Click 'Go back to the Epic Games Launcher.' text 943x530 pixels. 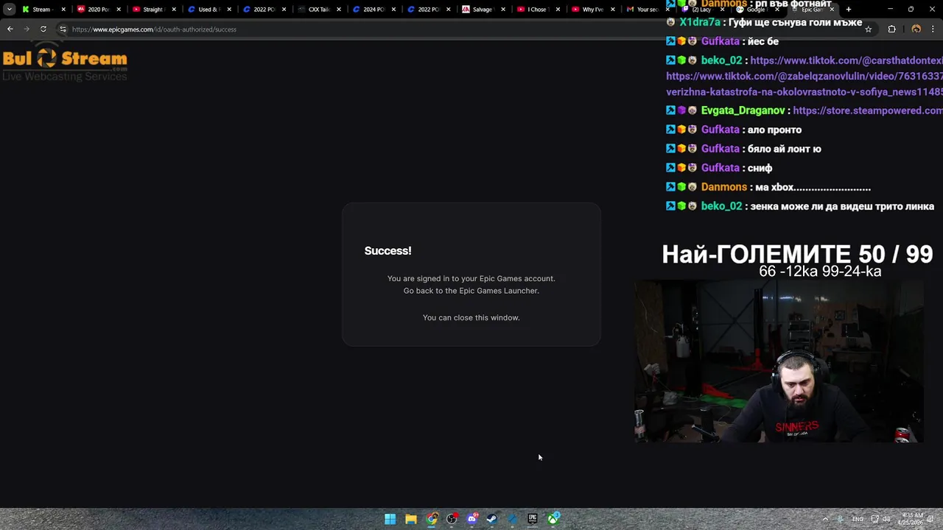click(x=471, y=291)
